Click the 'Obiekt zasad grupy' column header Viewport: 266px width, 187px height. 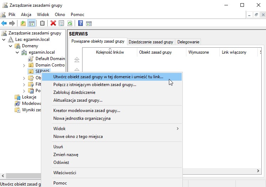[155, 52]
